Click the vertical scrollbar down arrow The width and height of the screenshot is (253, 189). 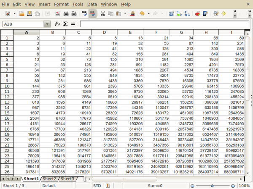click(x=248, y=173)
